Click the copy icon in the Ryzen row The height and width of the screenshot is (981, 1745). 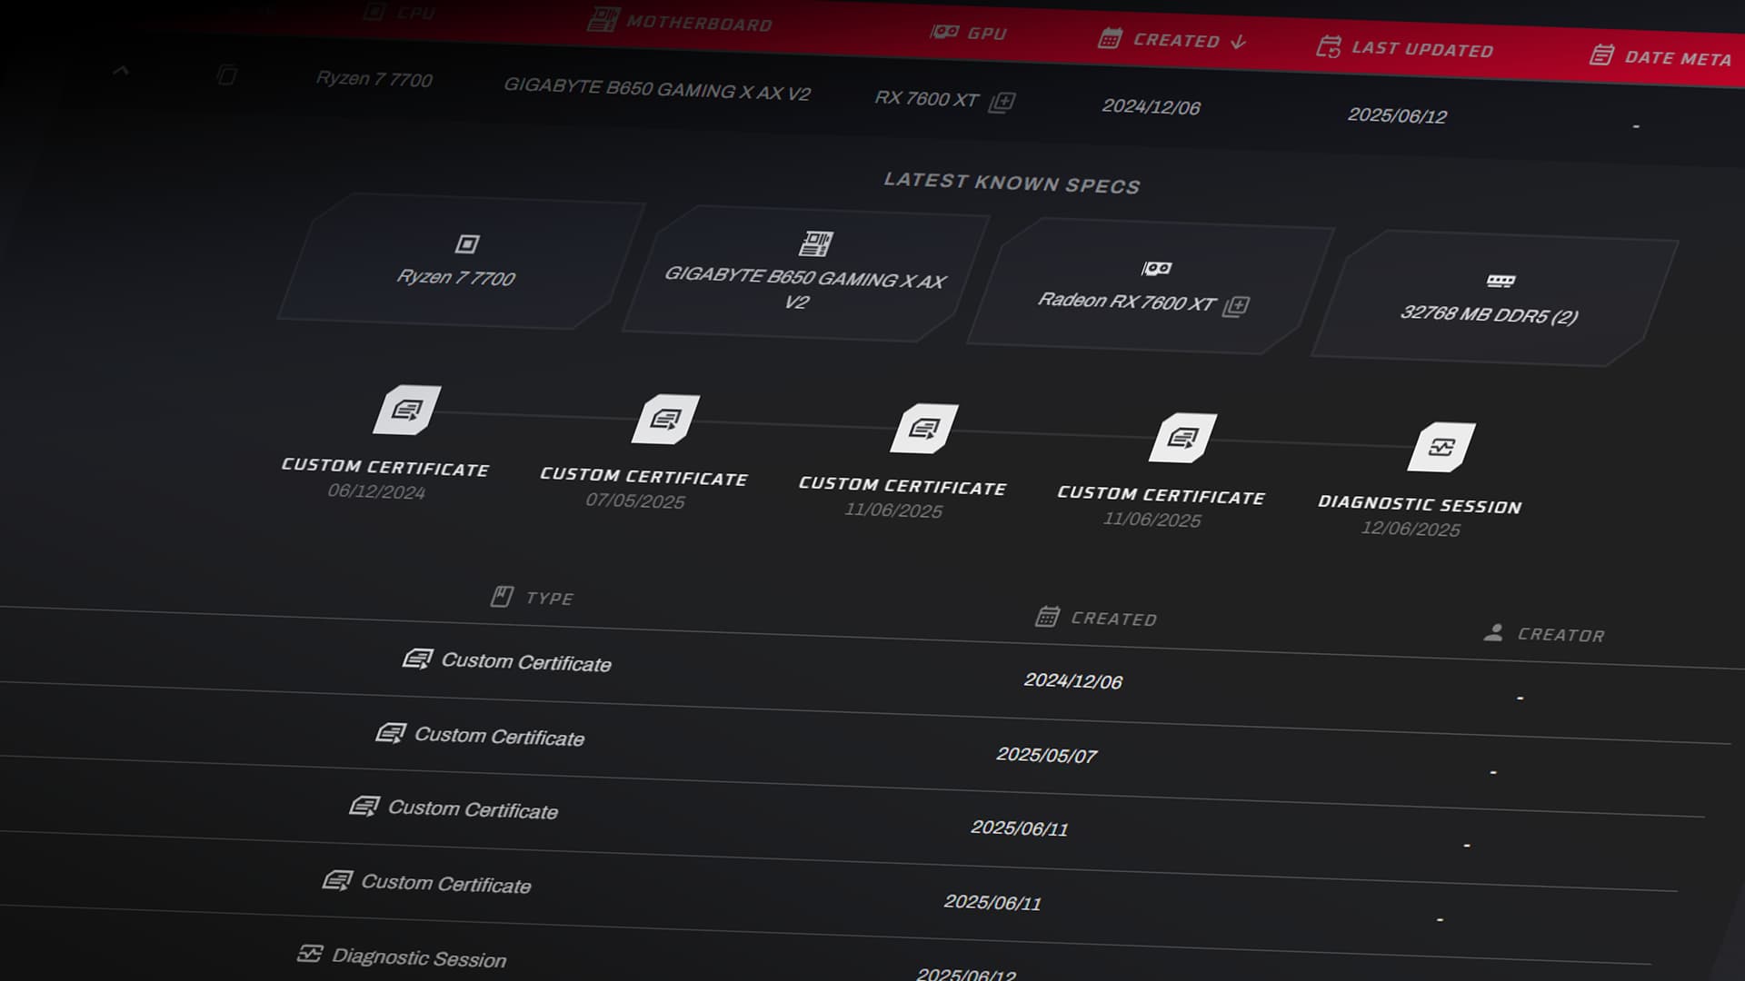pos(226,74)
